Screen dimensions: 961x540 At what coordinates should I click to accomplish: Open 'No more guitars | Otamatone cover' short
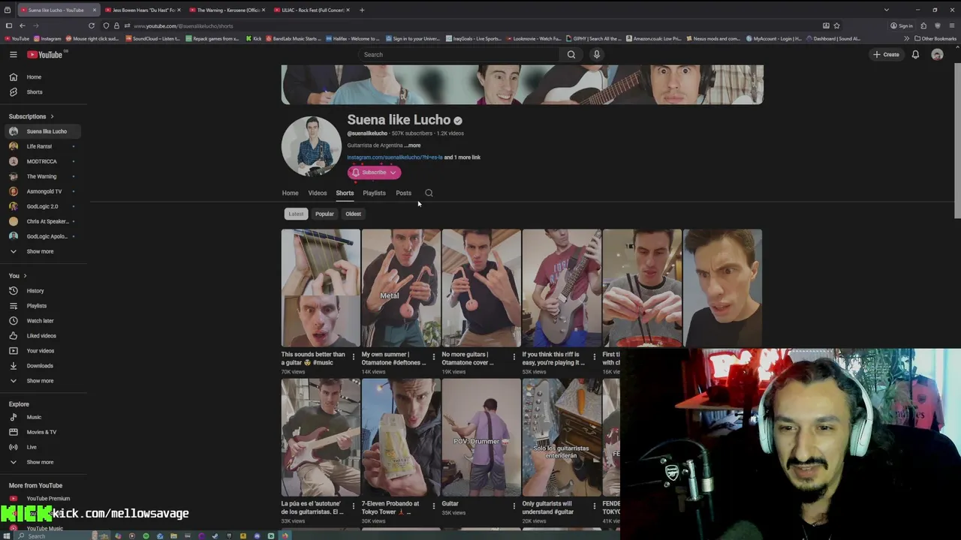(x=481, y=288)
